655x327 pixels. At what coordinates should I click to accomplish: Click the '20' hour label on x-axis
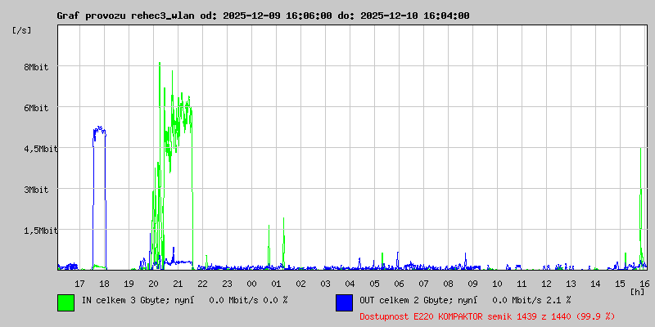[x=153, y=284]
